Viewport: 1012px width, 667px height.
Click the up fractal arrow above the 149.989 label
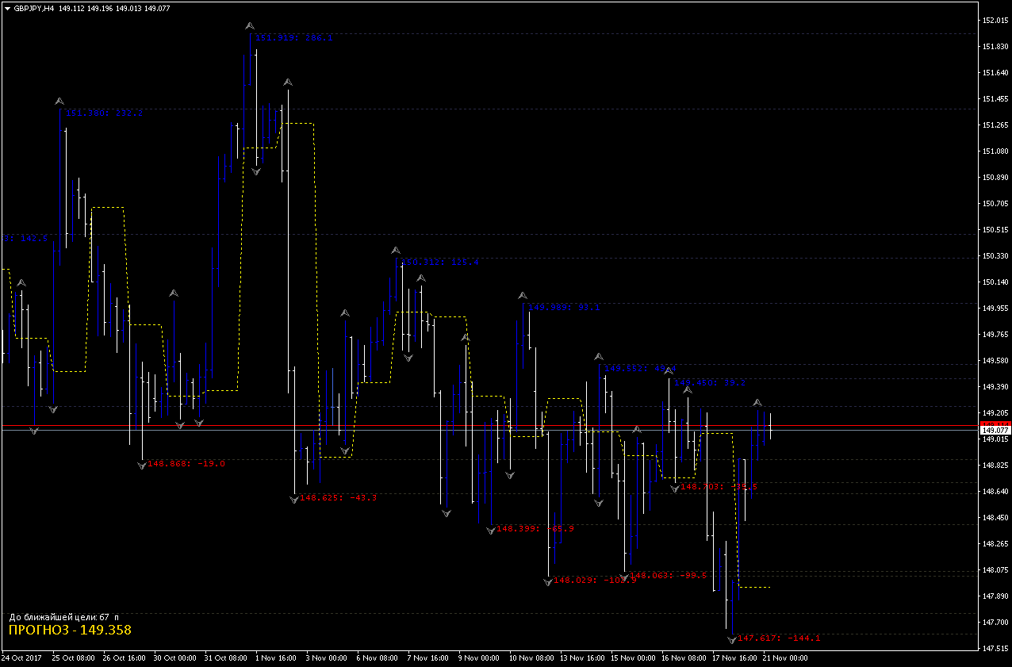[x=522, y=296]
